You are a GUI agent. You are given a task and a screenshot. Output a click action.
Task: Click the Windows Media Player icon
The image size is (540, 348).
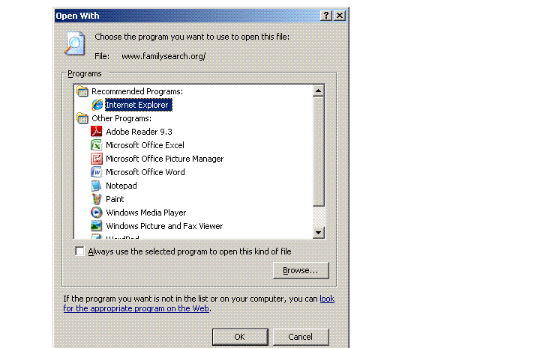(x=97, y=213)
